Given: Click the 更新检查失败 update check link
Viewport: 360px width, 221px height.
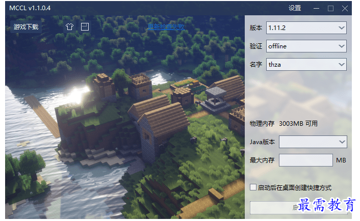Looking at the screenshot, I should pyautogui.click(x=166, y=27).
